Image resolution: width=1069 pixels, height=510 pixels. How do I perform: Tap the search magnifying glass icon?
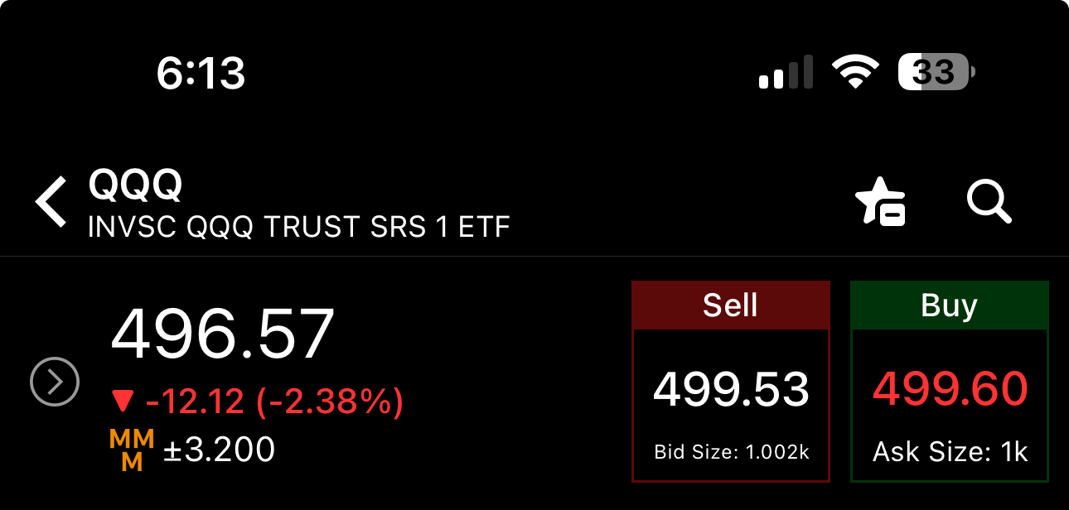click(989, 201)
